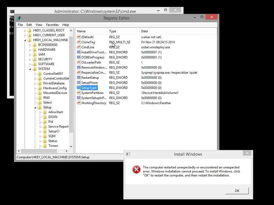274x205 pixels.
Task: Open the Help menu
Action: 66,25
